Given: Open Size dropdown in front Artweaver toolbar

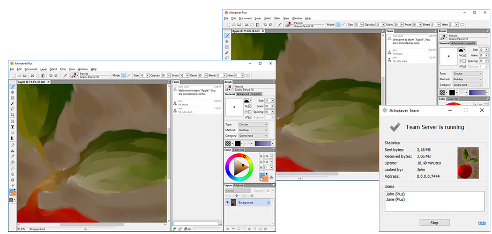Looking at the screenshot, I should coord(147,76).
